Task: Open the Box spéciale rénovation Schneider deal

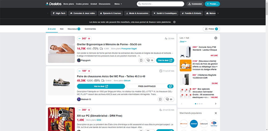Action: pyautogui.click(x=199, y=93)
